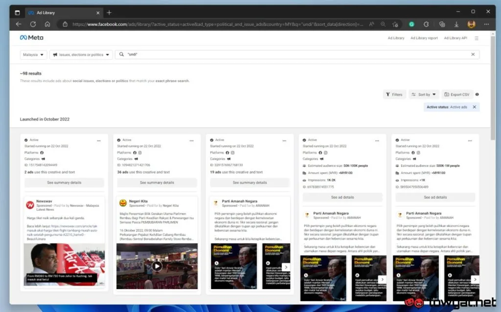The width and height of the screenshot is (501, 312).
Task: Select 'Launched in October 2022' heading
Action: coord(45,119)
